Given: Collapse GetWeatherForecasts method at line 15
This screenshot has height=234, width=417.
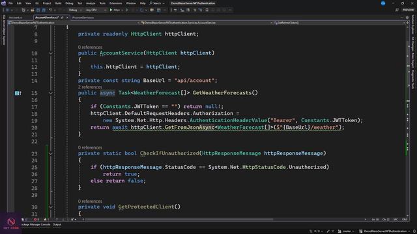Looking at the screenshot, I should pos(51,93).
